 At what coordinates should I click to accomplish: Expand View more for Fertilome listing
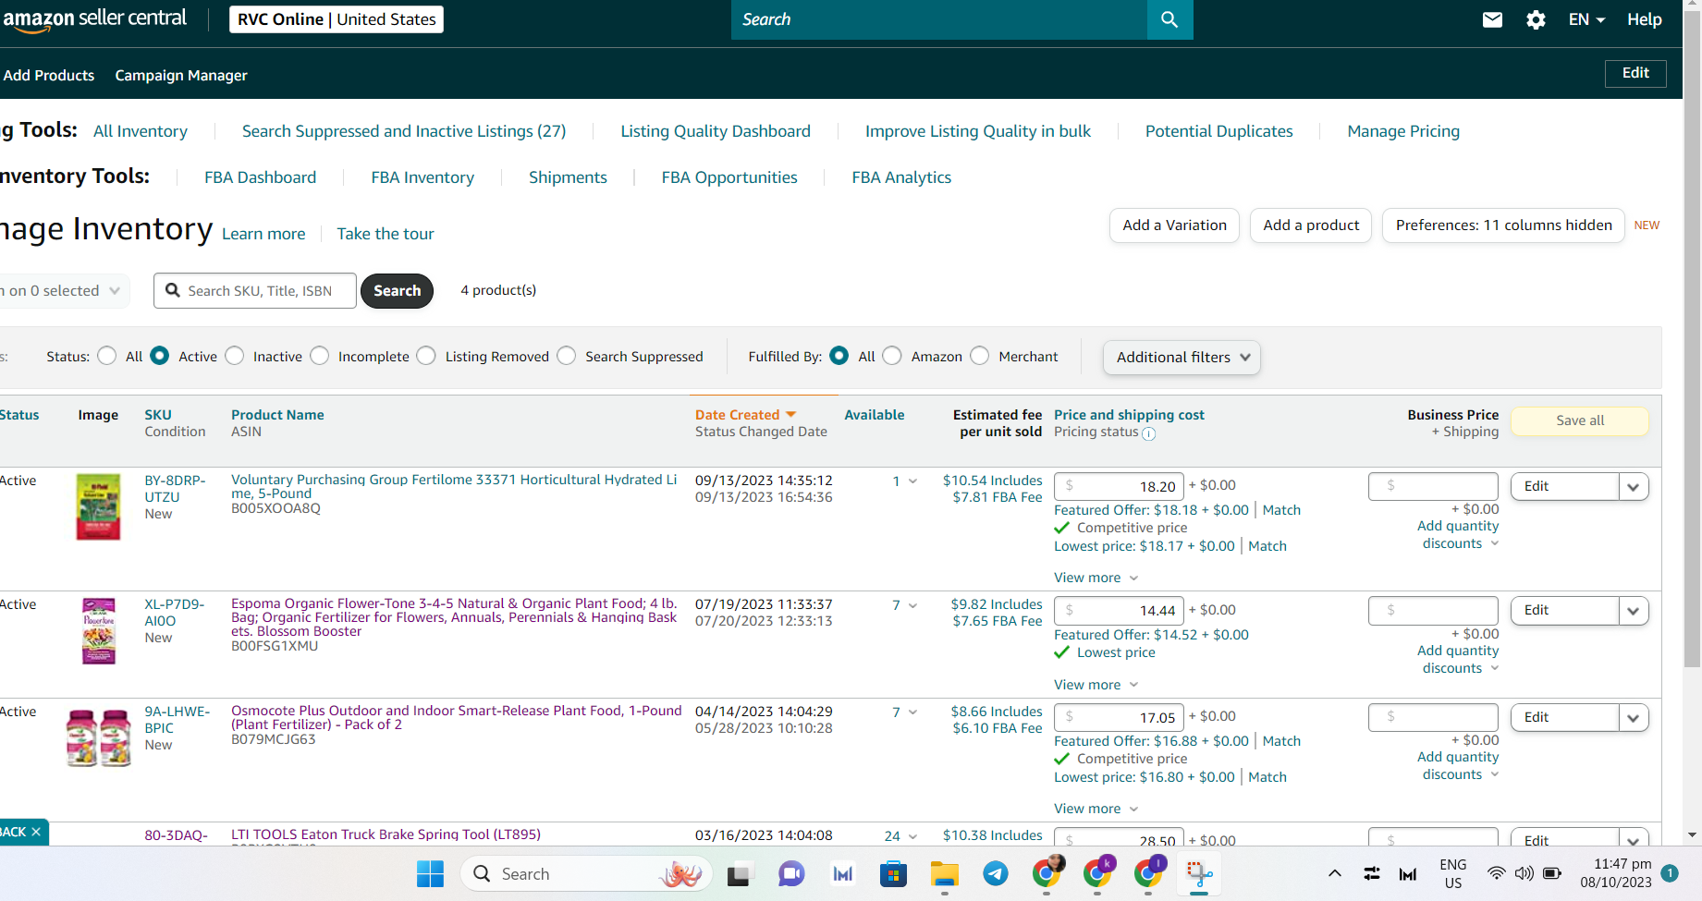tap(1096, 578)
